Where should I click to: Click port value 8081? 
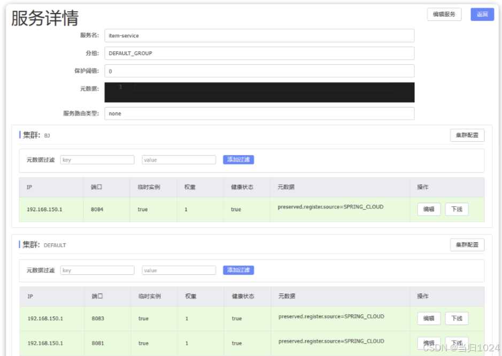click(98, 343)
